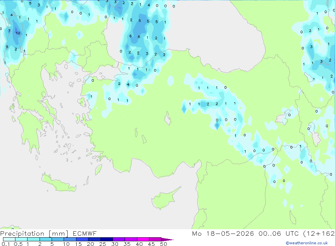Image resolution: width=335 pixels, height=246 pixels.
Task: Click the 30–35 mm purple legend swatch
Action: coord(119,239)
